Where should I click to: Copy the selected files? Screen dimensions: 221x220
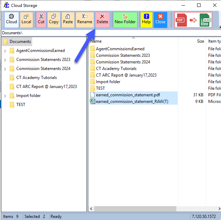[x=54, y=20]
